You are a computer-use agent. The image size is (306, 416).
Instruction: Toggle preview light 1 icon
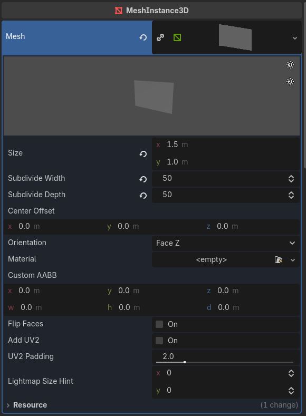coord(290,65)
